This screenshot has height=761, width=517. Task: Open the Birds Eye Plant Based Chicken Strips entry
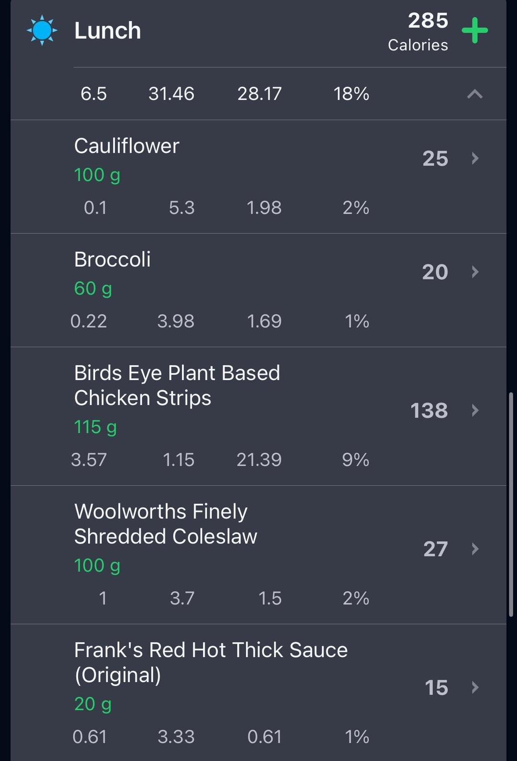258,416
